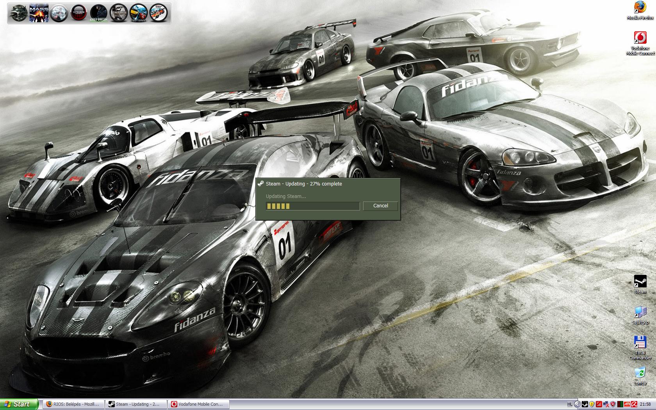Click the Steam update progress bar
Image resolution: width=656 pixels, height=410 pixels.
312,206
